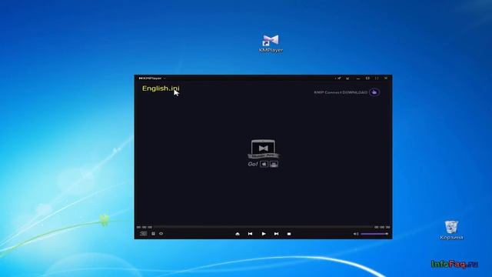The height and width of the screenshot is (277, 492).
Task: Click the Apple store icon beside Go!
Action: click(x=264, y=164)
